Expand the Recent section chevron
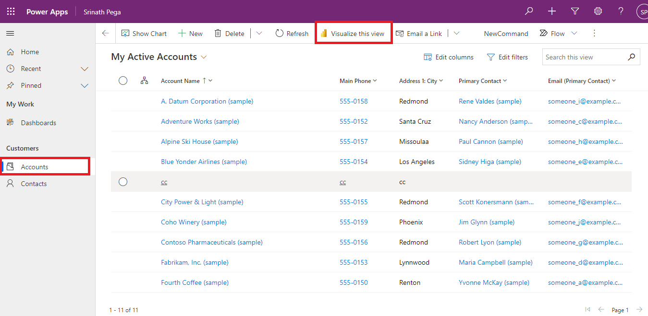Image resolution: width=648 pixels, height=316 pixels. pyautogui.click(x=85, y=69)
